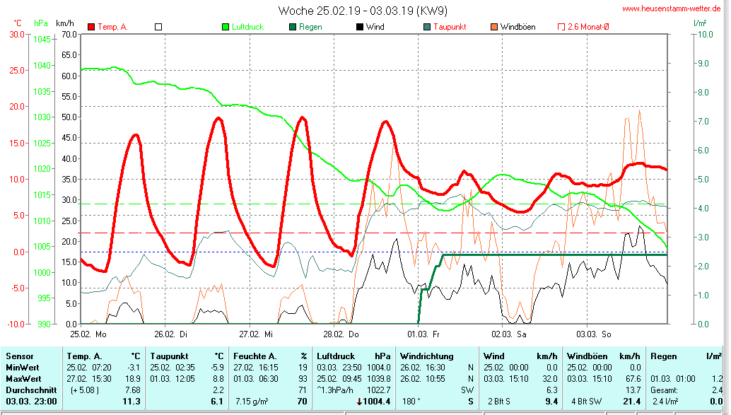Select the dark green Regen legend swatch
The height and width of the screenshot is (415, 731).
click(x=293, y=27)
